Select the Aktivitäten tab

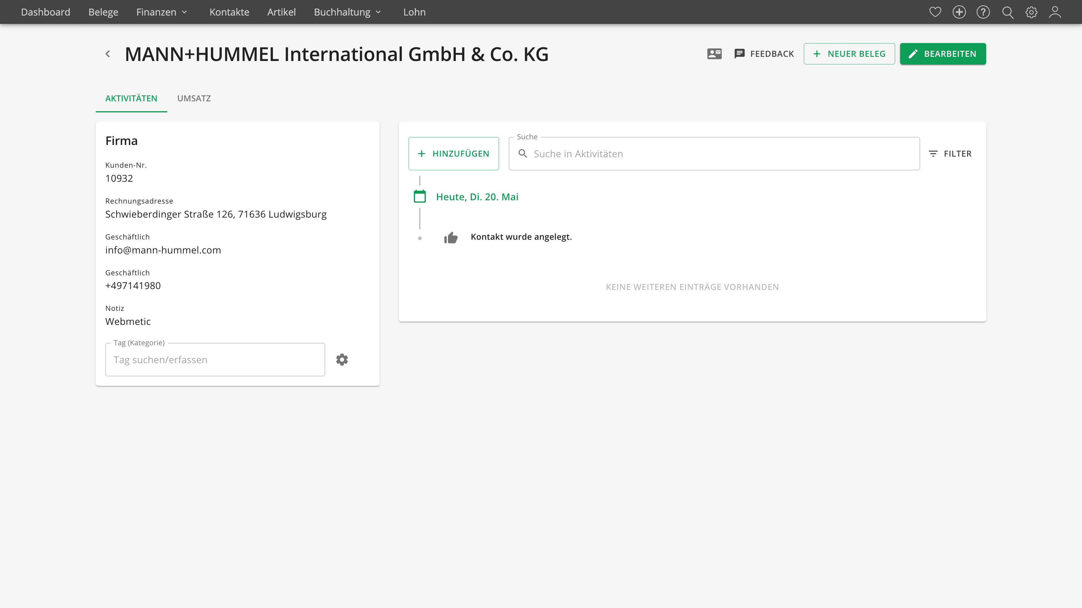point(131,98)
